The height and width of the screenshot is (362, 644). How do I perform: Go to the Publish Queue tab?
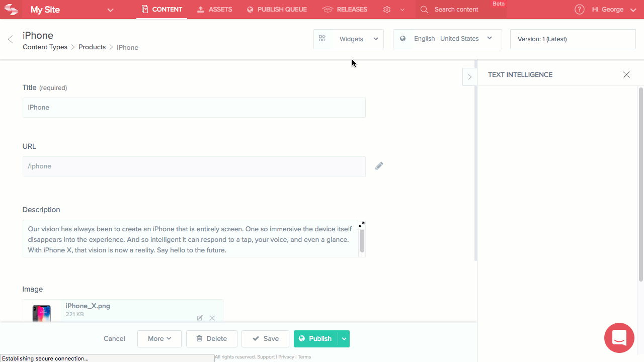point(277,10)
